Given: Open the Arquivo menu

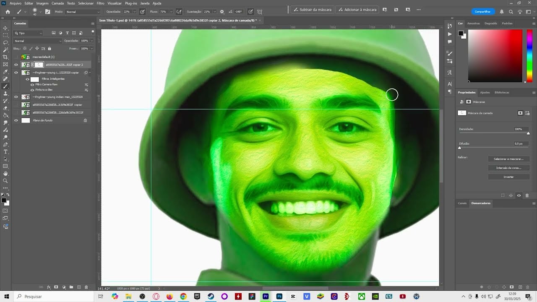Looking at the screenshot, I should 15,3.
